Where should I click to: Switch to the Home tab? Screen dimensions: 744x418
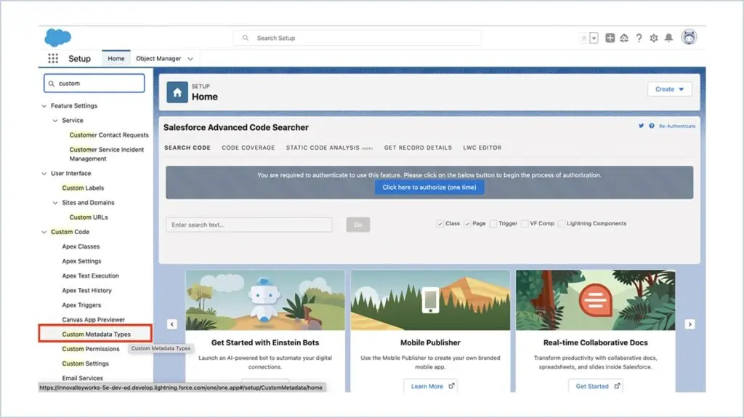(116, 58)
